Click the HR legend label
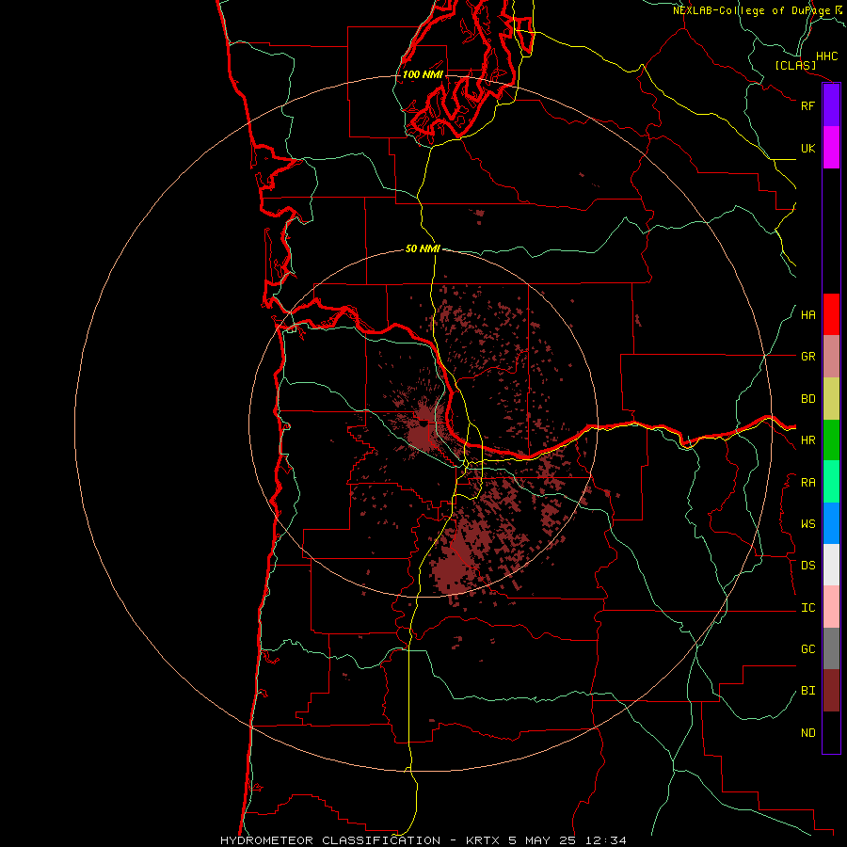847x847 pixels. click(x=807, y=440)
